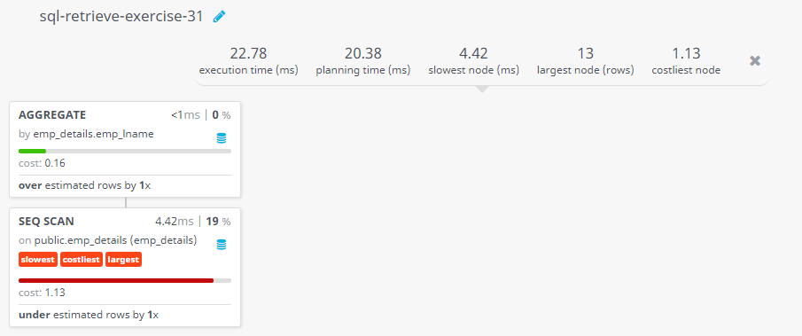
Task: Click the pencil edit icon beside the title
Action: point(219,17)
